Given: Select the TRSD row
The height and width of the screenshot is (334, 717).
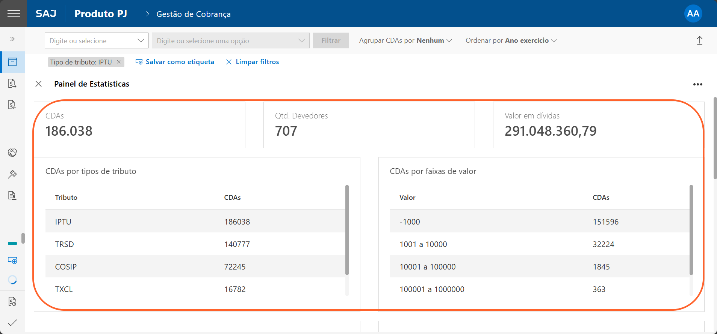Looking at the screenshot, I should pyautogui.click(x=195, y=244).
